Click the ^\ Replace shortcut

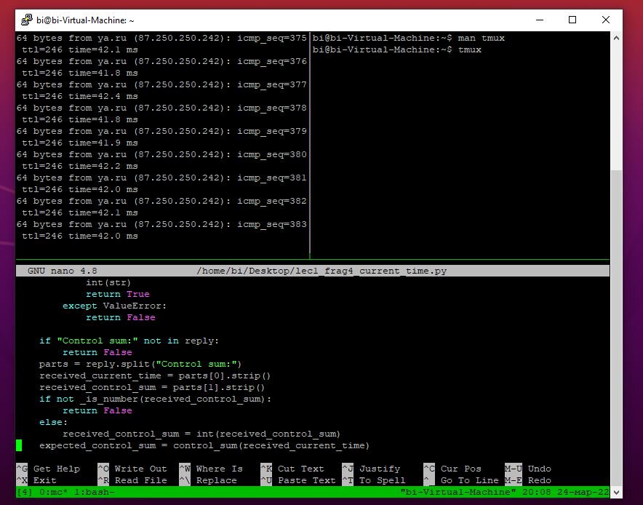point(208,480)
